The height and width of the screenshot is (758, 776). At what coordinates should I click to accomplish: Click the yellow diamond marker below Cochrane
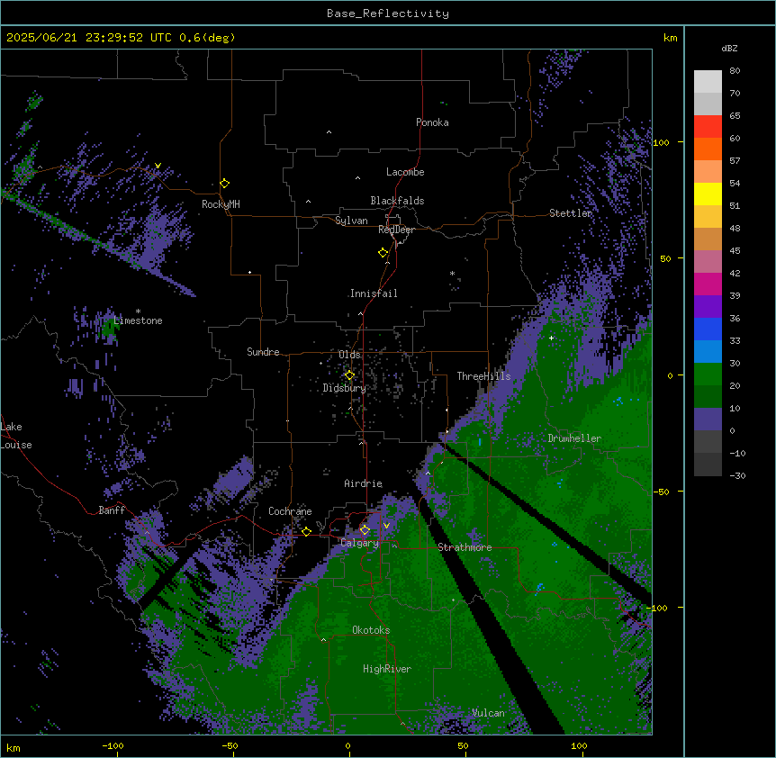click(x=306, y=532)
